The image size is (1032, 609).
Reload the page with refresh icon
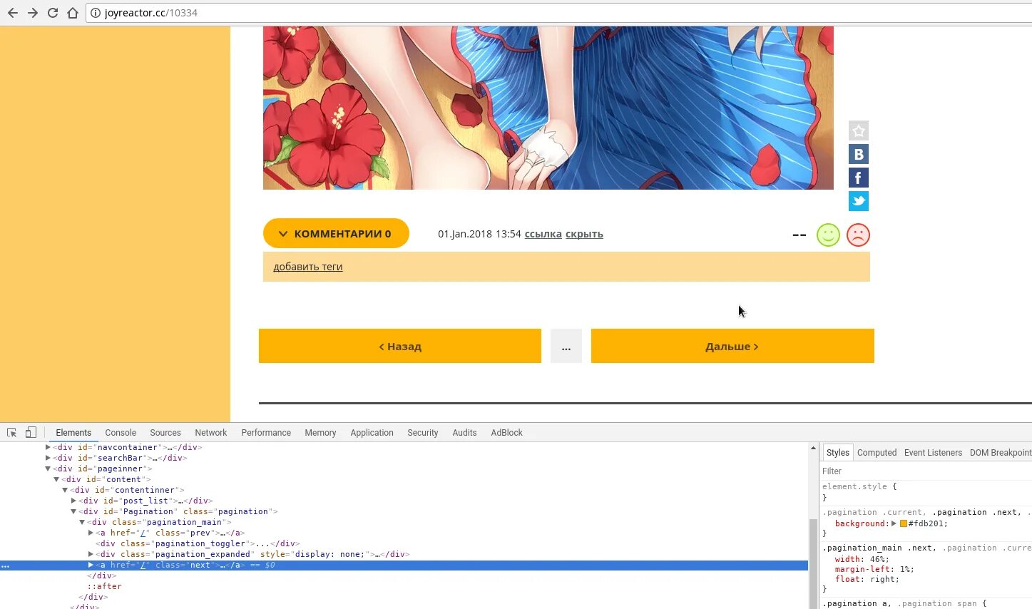click(x=53, y=13)
